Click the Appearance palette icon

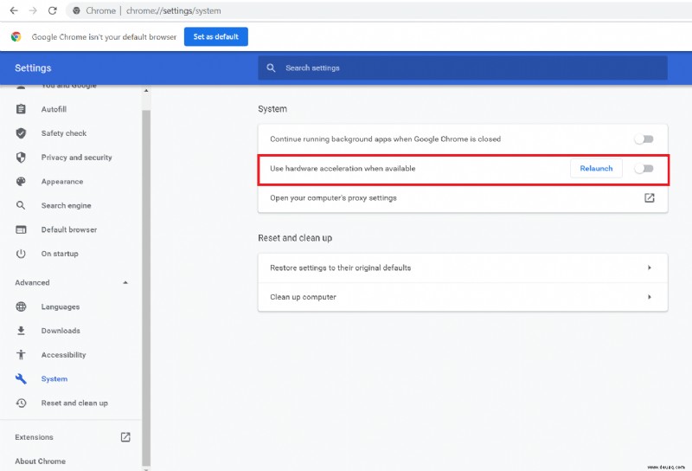21,181
